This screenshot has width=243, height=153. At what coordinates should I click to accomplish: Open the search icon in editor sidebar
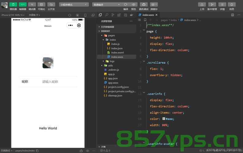[107, 15]
